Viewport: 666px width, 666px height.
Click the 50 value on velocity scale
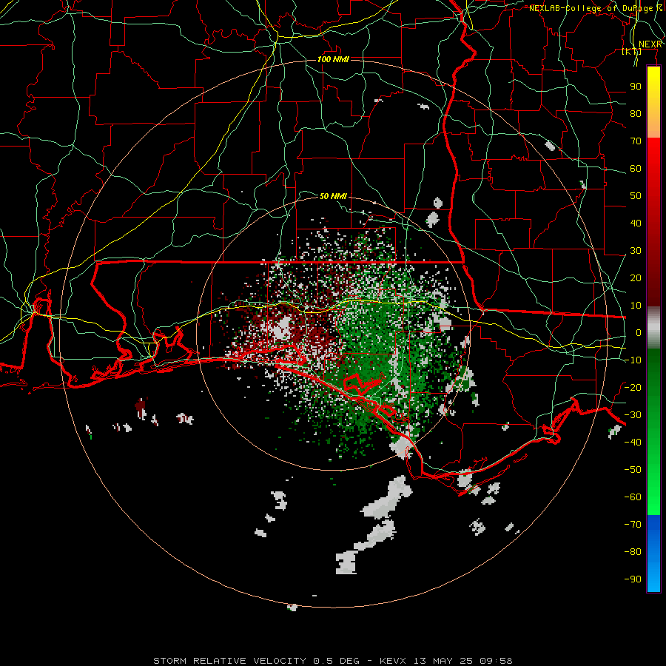(x=636, y=196)
